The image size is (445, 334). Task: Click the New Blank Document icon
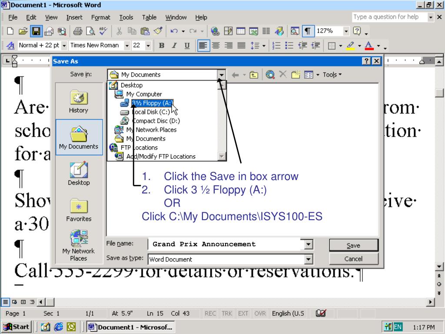point(10,31)
